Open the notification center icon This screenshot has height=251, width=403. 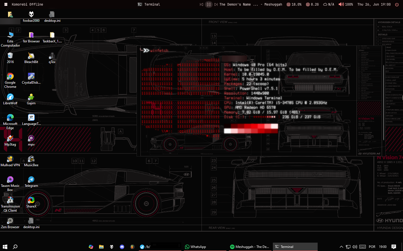(394, 247)
